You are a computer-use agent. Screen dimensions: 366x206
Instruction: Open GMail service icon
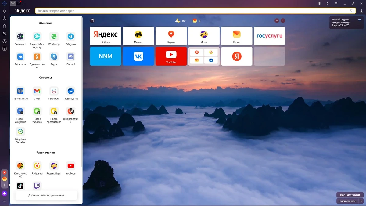[x=37, y=91]
